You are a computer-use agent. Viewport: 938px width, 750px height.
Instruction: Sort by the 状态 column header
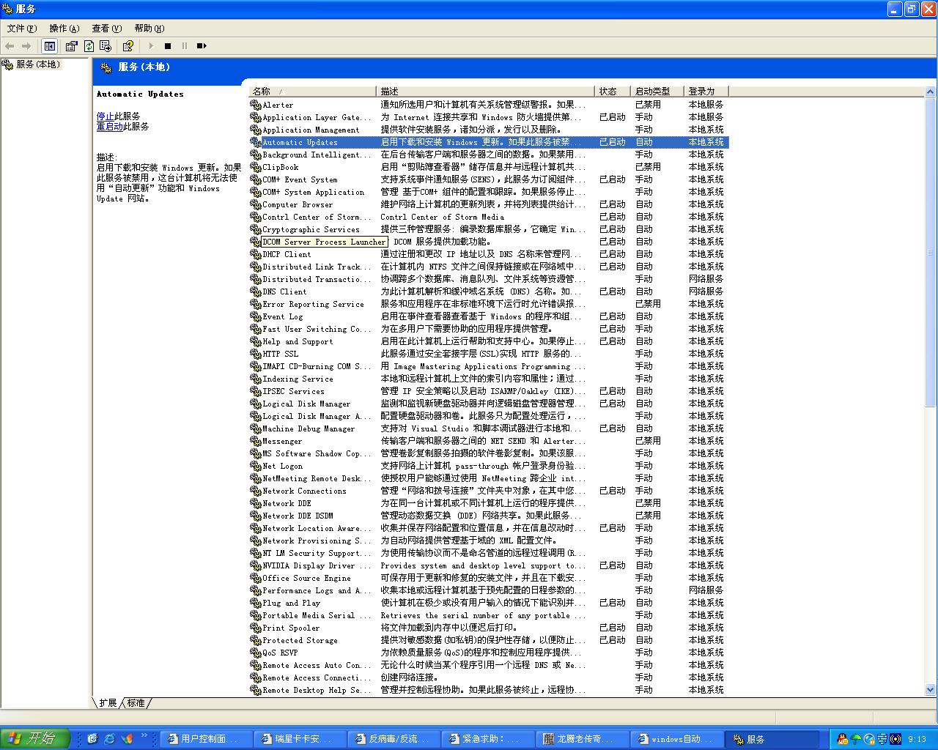(613, 92)
